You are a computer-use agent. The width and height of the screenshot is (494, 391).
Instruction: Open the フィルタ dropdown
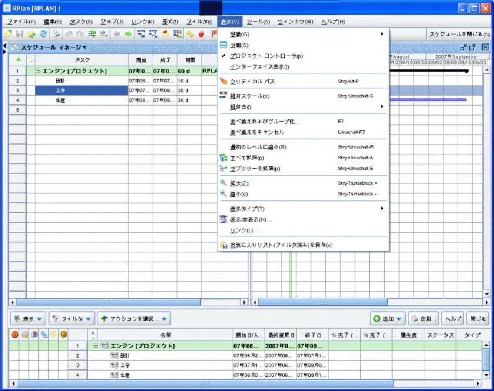click(x=71, y=318)
